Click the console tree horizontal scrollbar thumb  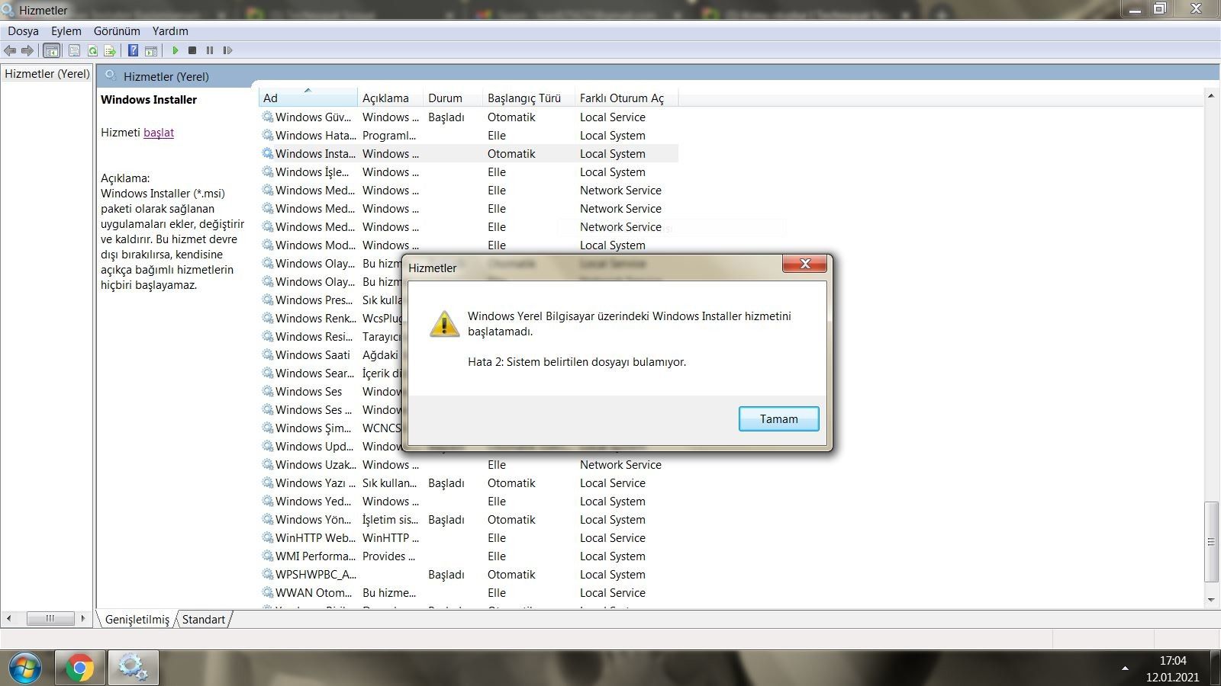(x=50, y=618)
